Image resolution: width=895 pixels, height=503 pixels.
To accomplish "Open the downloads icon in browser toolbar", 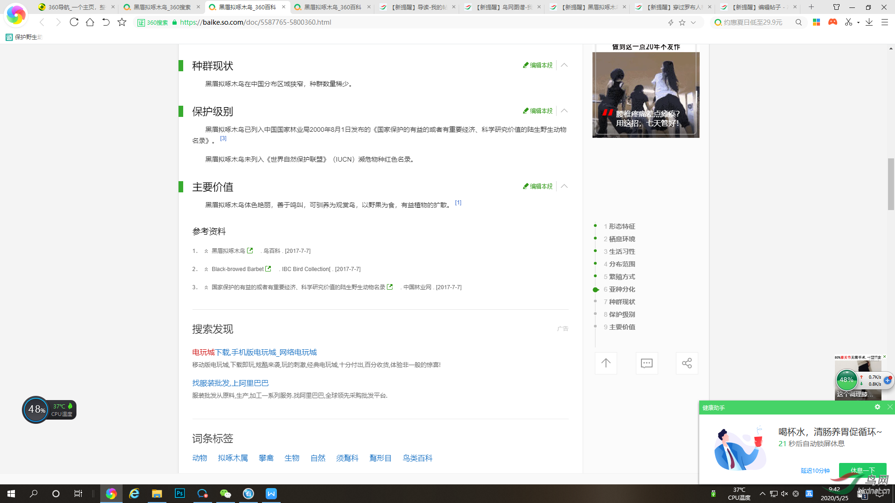I will [x=869, y=22].
